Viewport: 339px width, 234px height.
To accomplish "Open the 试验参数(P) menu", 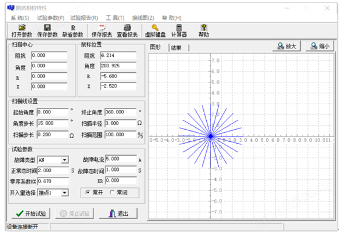I will tap(50, 18).
